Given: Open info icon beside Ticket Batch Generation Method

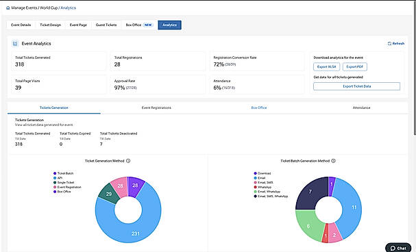Looking at the screenshot, I should (x=334, y=161).
